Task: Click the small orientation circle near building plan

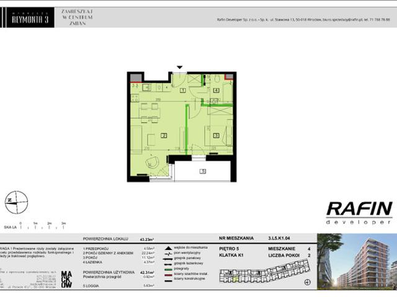Action: [308, 282]
